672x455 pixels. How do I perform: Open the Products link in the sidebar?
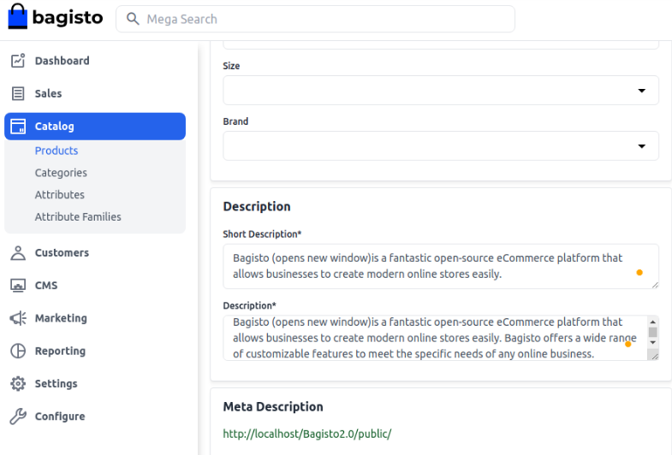(x=56, y=151)
